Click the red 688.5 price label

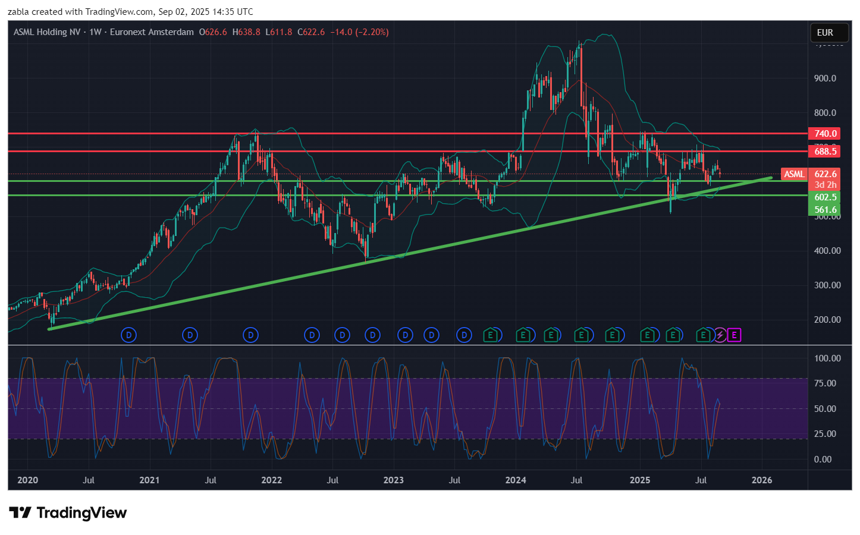tap(824, 152)
